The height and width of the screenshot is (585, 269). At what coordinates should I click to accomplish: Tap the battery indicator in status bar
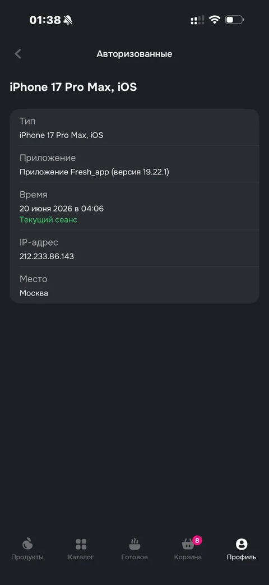pos(234,20)
